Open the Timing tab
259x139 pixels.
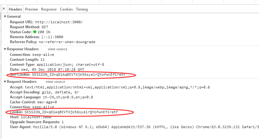(x=82, y=9)
